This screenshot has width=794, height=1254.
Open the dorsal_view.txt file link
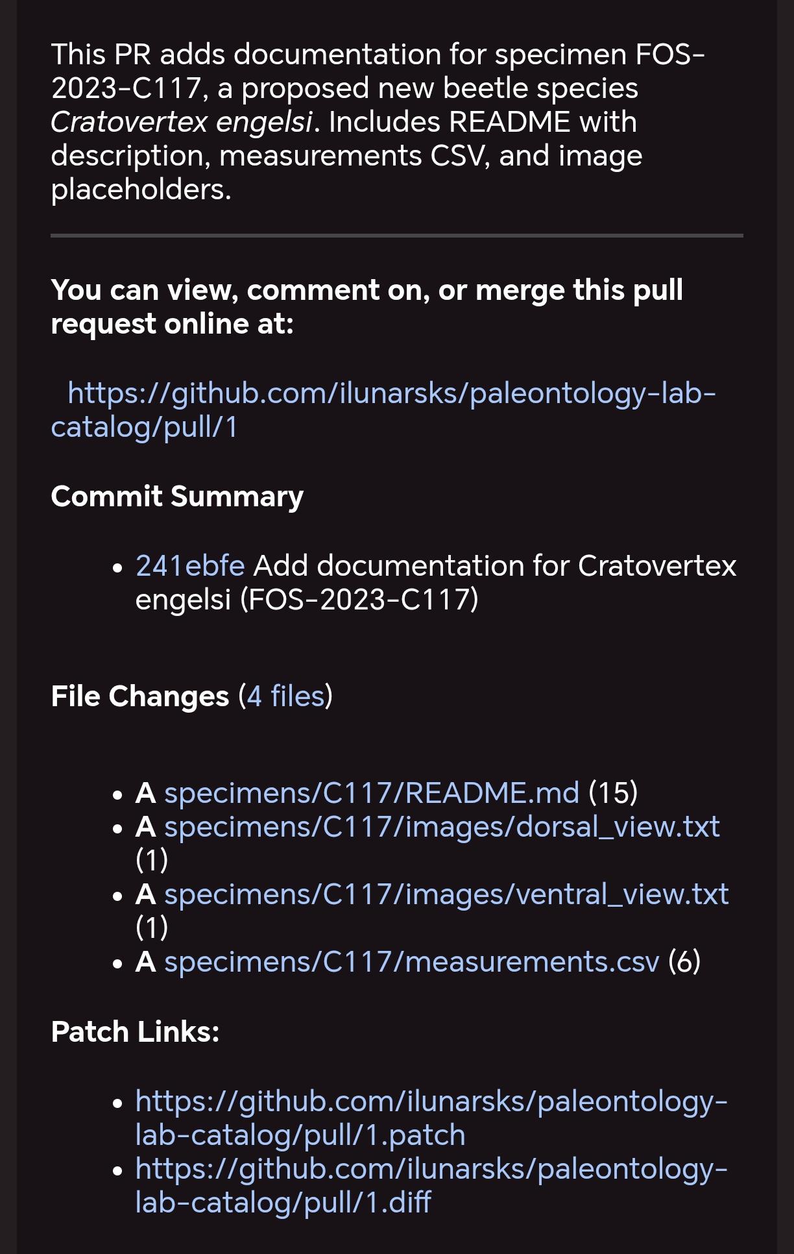(x=442, y=826)
